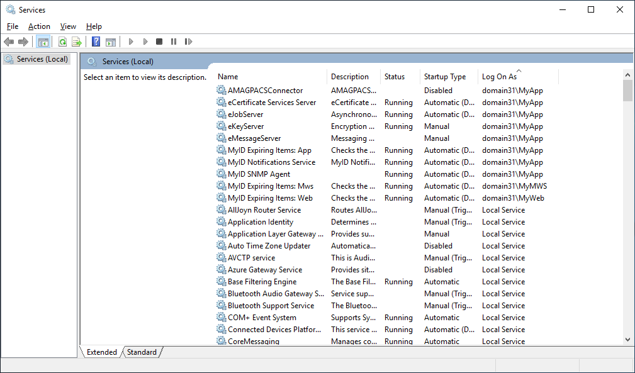Select the MyID Expiring Items: App service name
635x373 pixels.
(269, 150)
